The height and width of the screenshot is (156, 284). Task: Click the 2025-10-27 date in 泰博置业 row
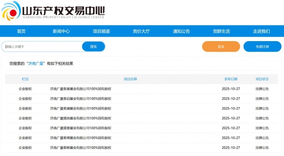pyautogui.click(x=231, y=138)
